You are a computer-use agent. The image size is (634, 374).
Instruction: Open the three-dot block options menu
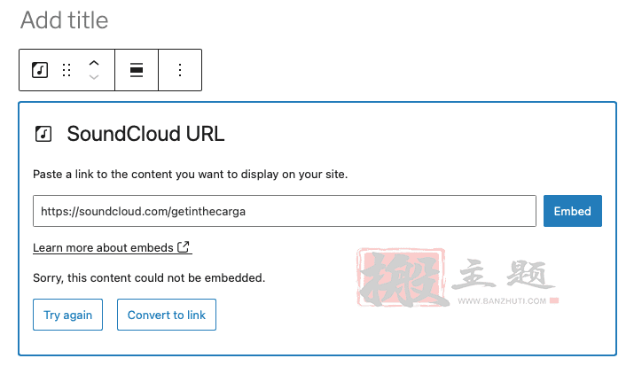click(180, 70)
